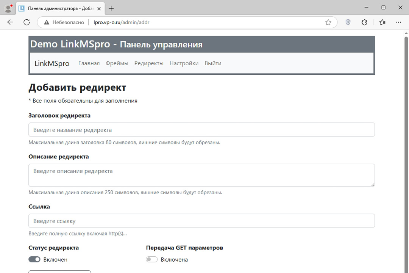Open the Фреймы menu item
This screenshot has width=409, height=273.
coord(117,63)
